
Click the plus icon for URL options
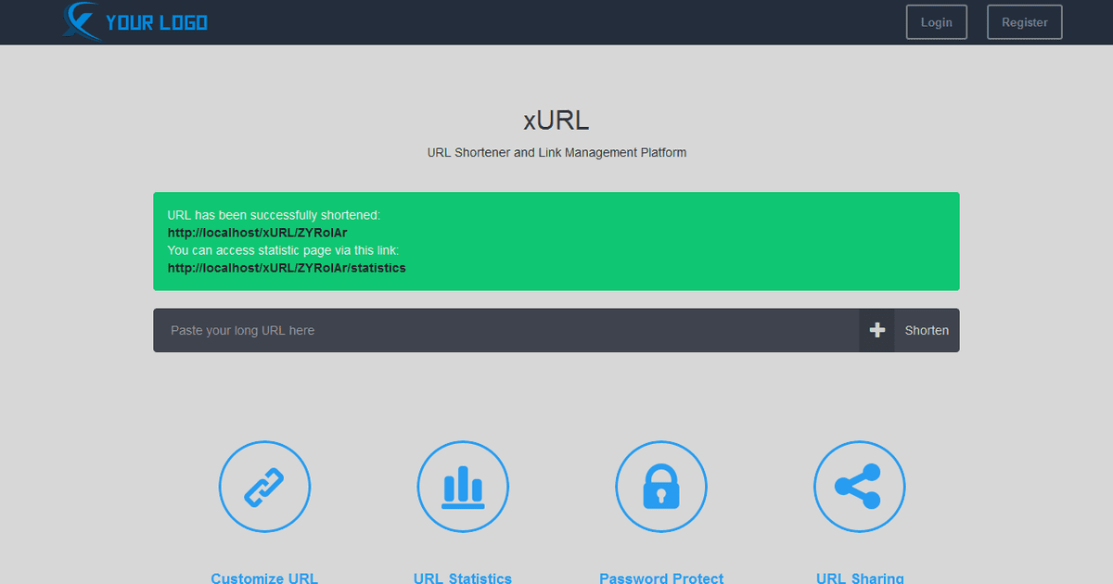(877, 330)
